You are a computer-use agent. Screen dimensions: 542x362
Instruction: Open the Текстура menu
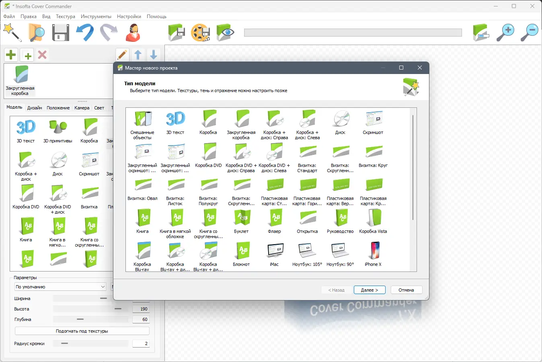pos(66,16)
